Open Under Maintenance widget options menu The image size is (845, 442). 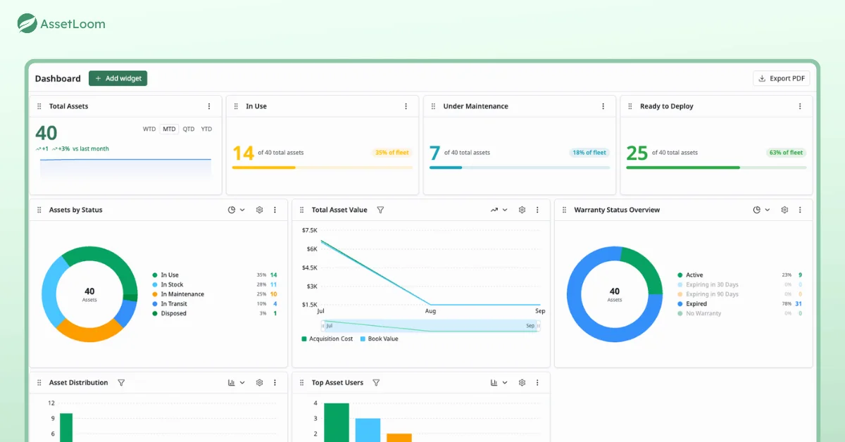tap(603, 106)
